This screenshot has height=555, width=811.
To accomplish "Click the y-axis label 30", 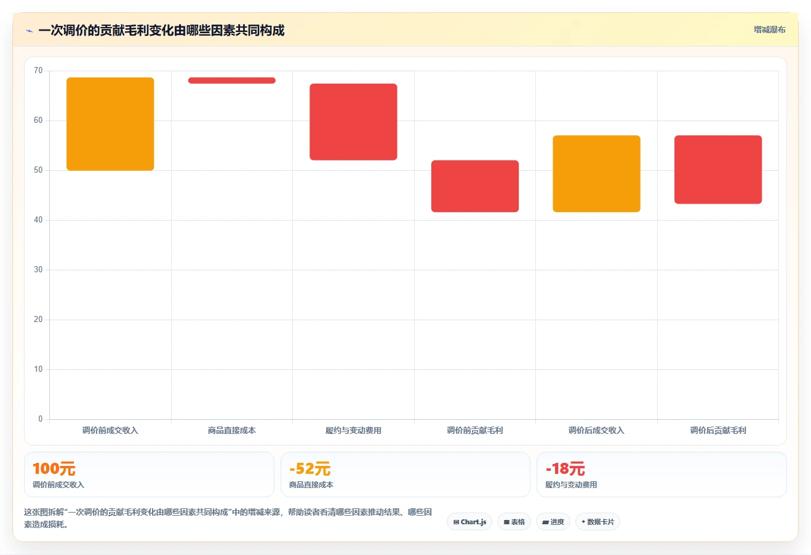I will (x=38, y=270).
